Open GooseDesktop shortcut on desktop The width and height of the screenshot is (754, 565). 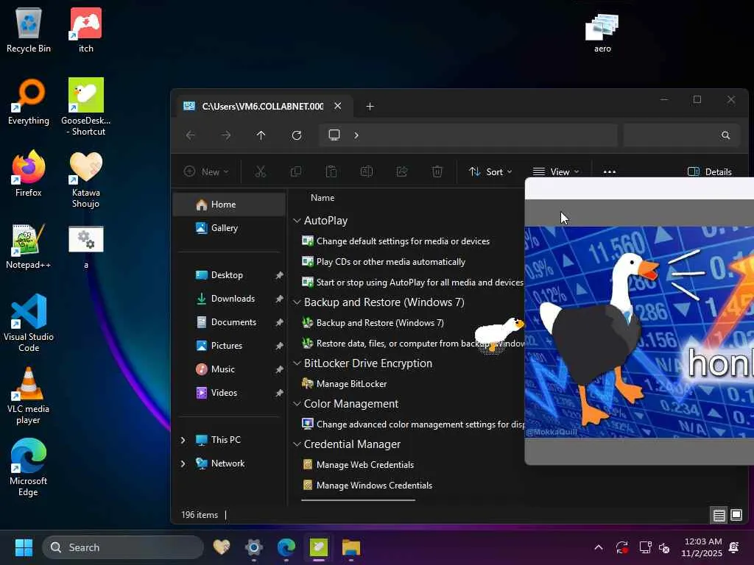(x=85, y=107)
